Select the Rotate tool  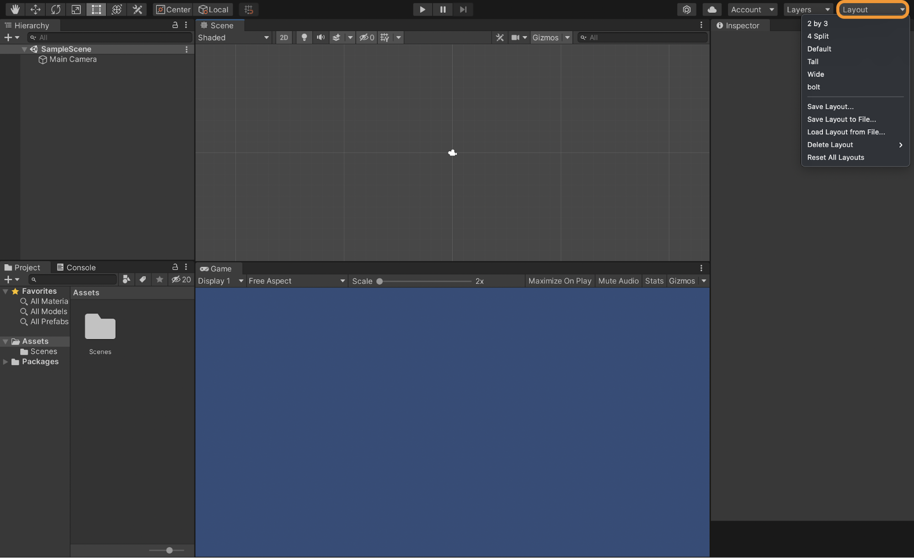56,9
